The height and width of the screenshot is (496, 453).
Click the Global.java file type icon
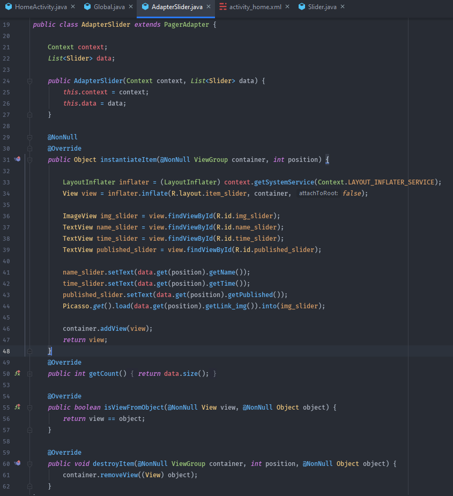pos(87,6)
